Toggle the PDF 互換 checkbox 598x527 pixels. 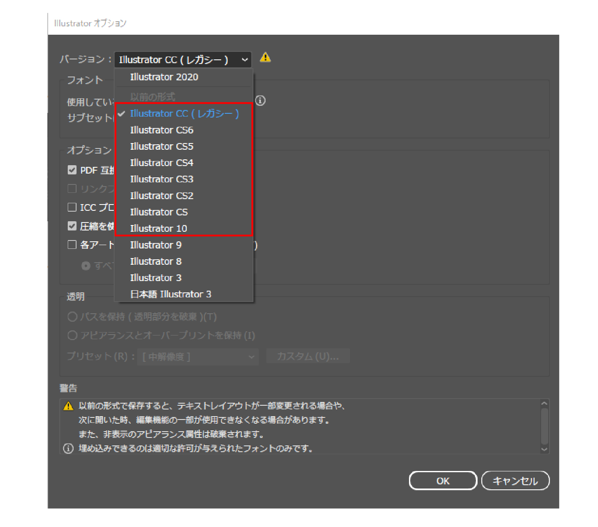(72, 170)
